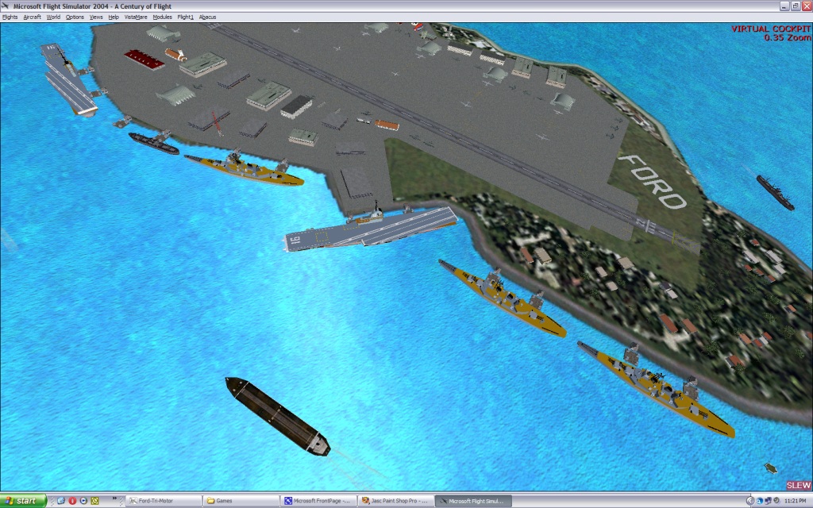Open the Flight1 menu
Viewport: 813px width, 508px height.
point(185,17)
